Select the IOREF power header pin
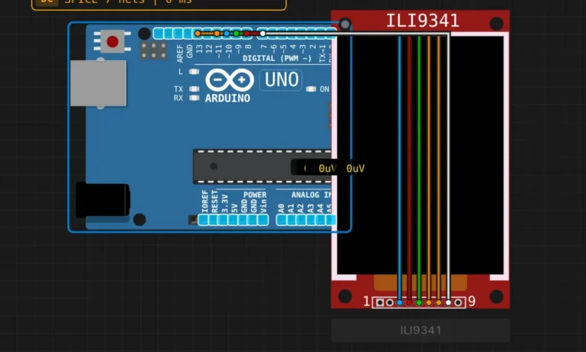Screen dimensions: 586x352 pyautogui.click(x=204, y=220)
